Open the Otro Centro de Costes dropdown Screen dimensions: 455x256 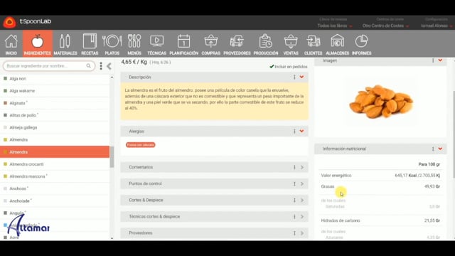pos(385,26)
